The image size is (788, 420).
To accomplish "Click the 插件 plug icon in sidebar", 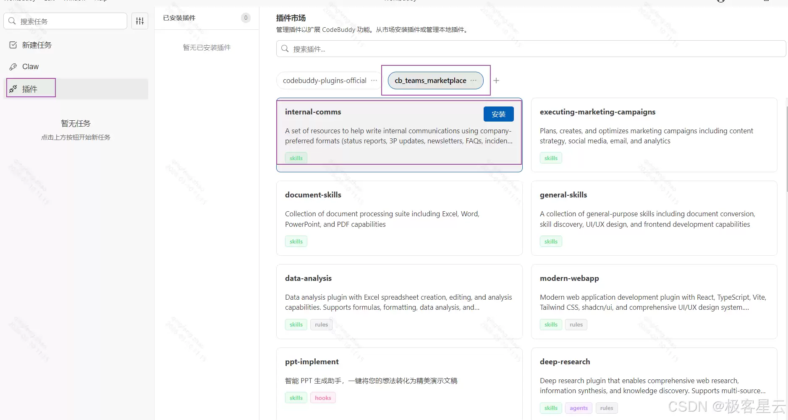I will pyautogui.click(x=13, y=89).
